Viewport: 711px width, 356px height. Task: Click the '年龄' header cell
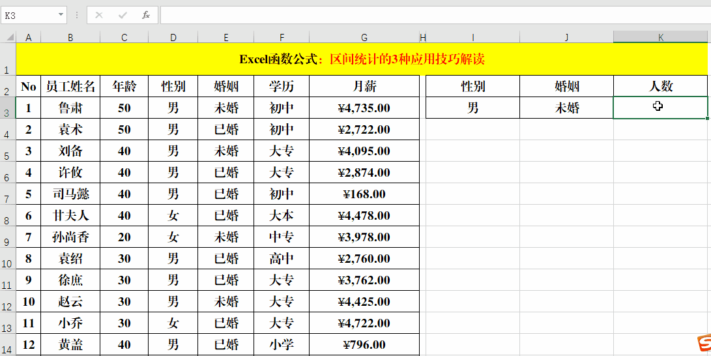click(x=124, y=86)
